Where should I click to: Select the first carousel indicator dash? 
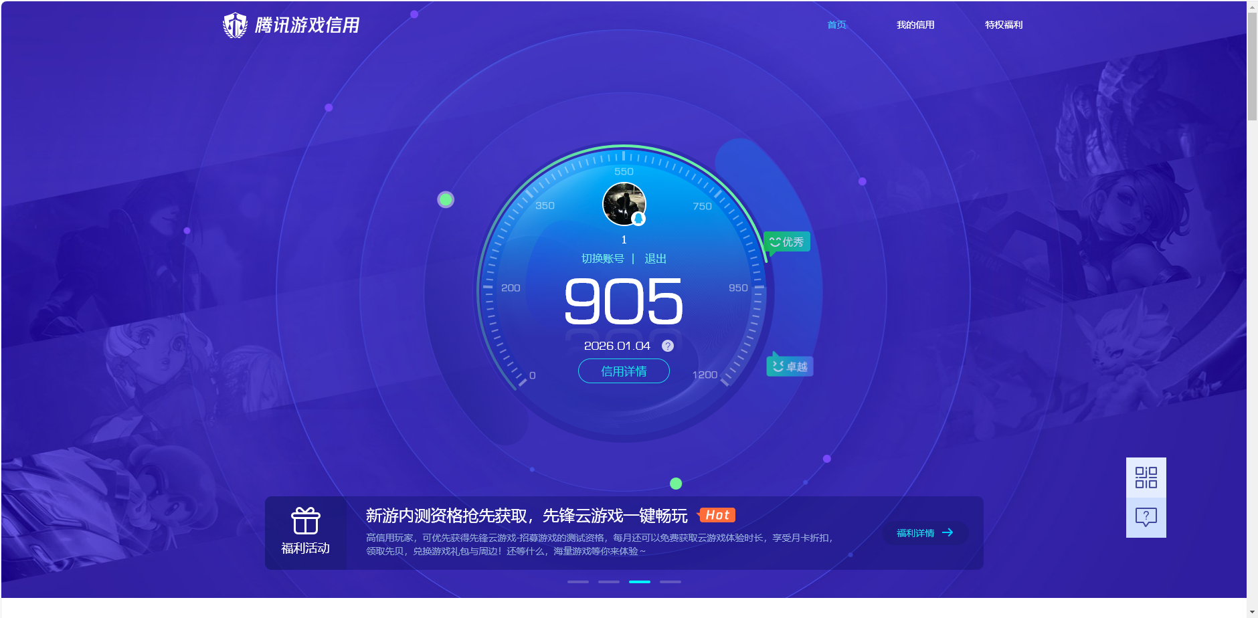[578, 582]
